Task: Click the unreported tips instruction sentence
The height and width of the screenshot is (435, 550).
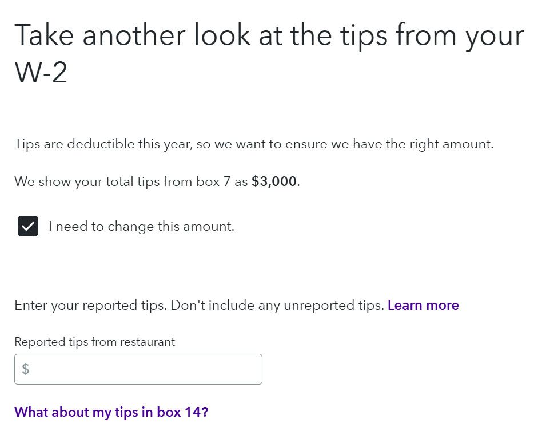Action: click(x=200, y=305)
